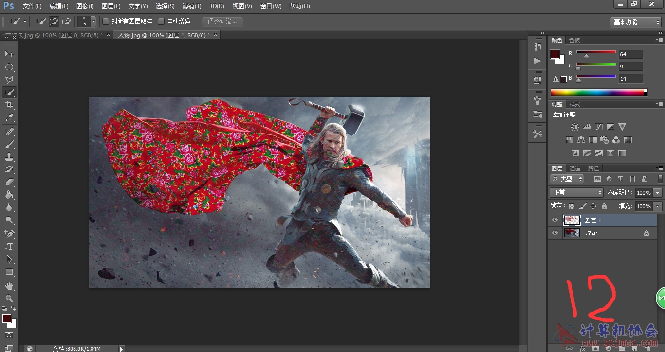This screenshot has height=352, width=665.
Task: Filter layers by type (T) layers
Action: [x=621, y=179]
